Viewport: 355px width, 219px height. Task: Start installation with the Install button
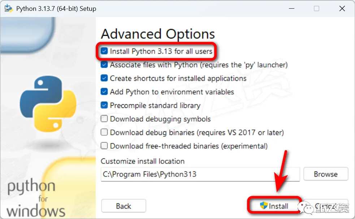[x=274, y=206]
